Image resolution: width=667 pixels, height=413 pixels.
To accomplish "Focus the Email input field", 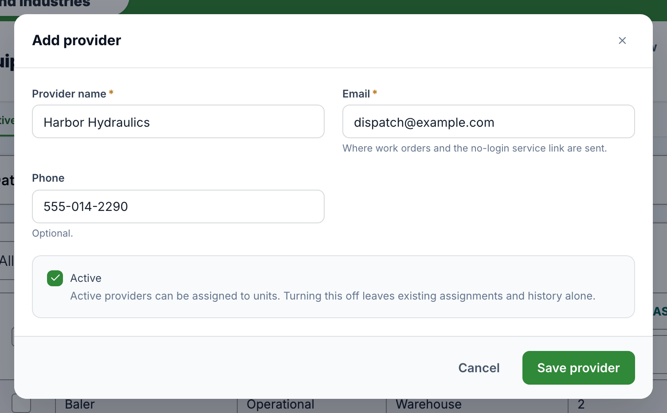I will (489, 121).
